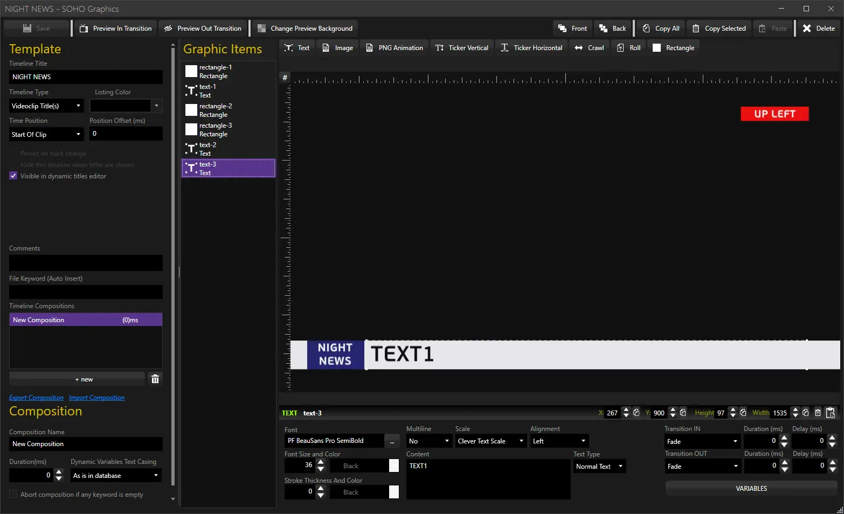
Task: Add a Rectangle graphic item
Action: 673,48
